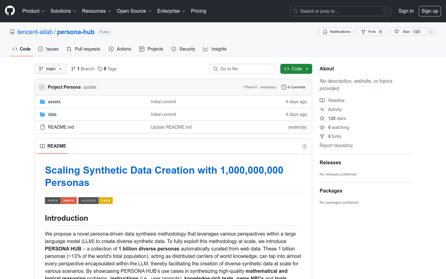Click the Activity pulse icon
Viewport: 446px width, 279px height.
click(x=322, y=109)
